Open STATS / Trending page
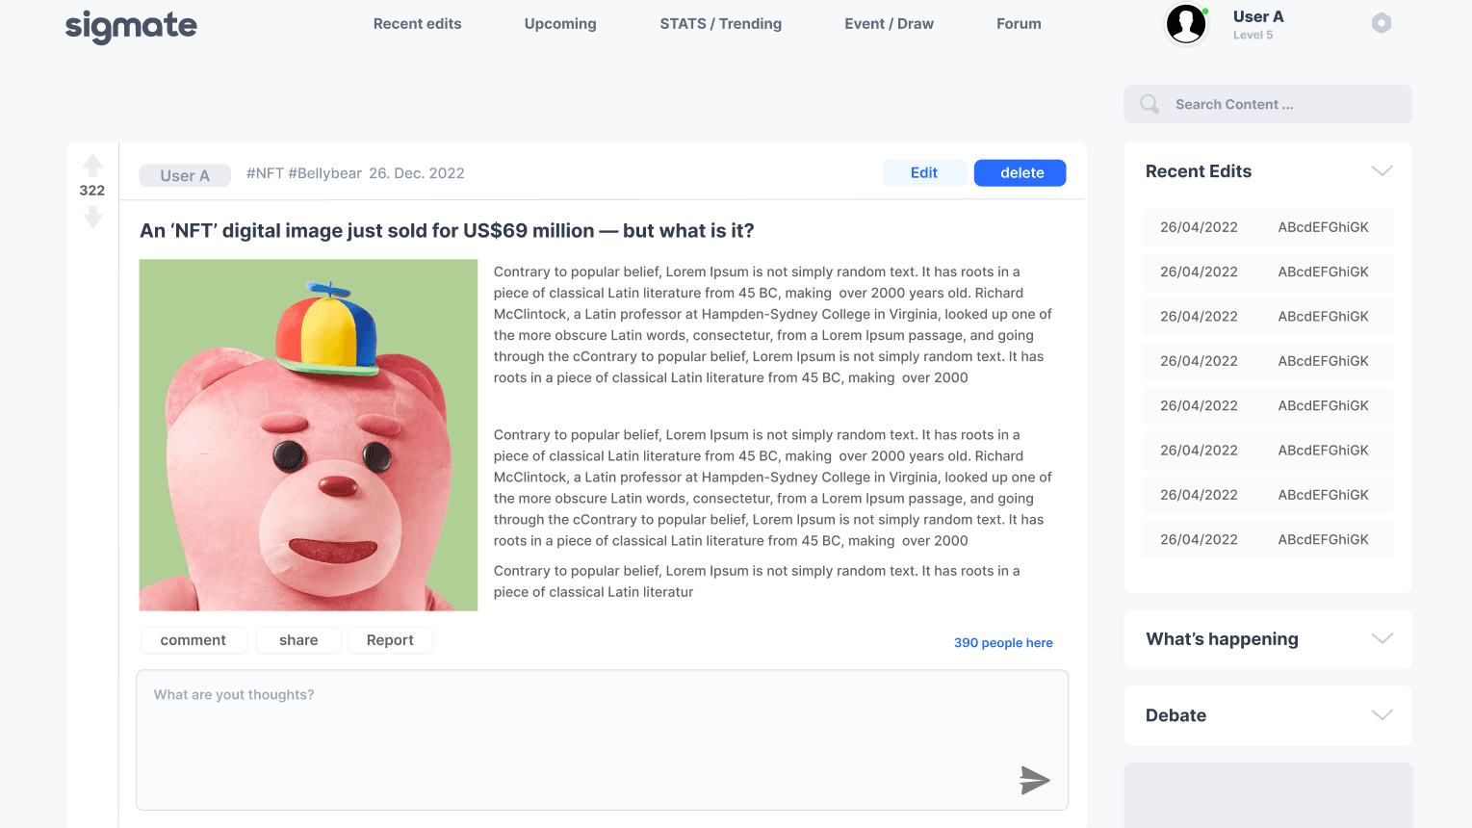 pos(720,24)
